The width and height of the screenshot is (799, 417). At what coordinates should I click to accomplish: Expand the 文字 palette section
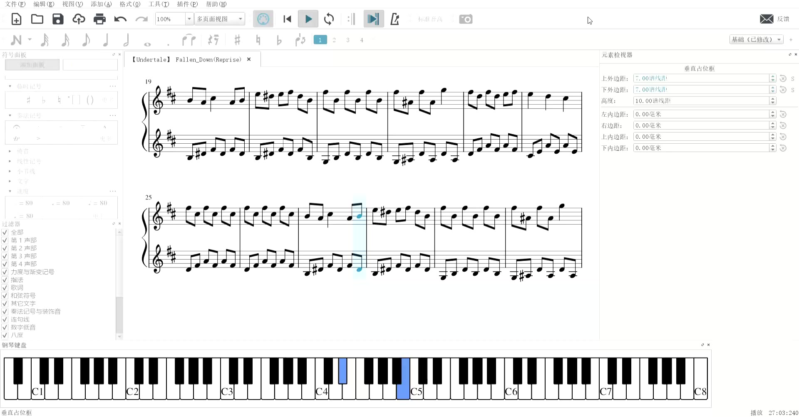coord(10,182)
